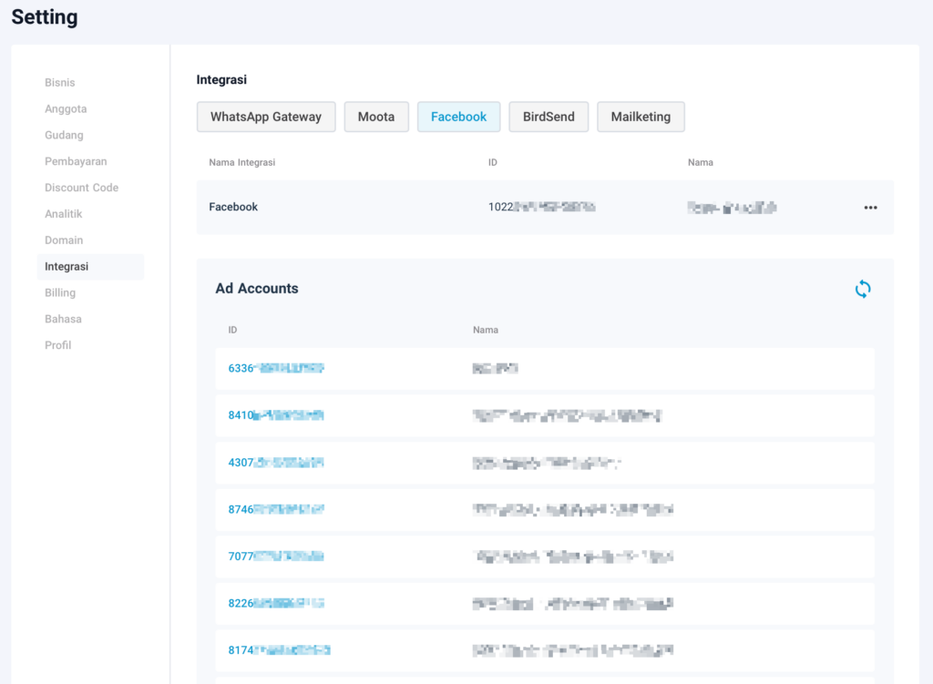
Task: Navigate to Pembayaran settings
Action: tap(76, 161)
